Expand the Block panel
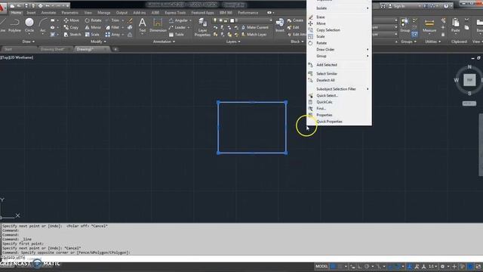Screen dimensions: 483x272 [297, 42]
